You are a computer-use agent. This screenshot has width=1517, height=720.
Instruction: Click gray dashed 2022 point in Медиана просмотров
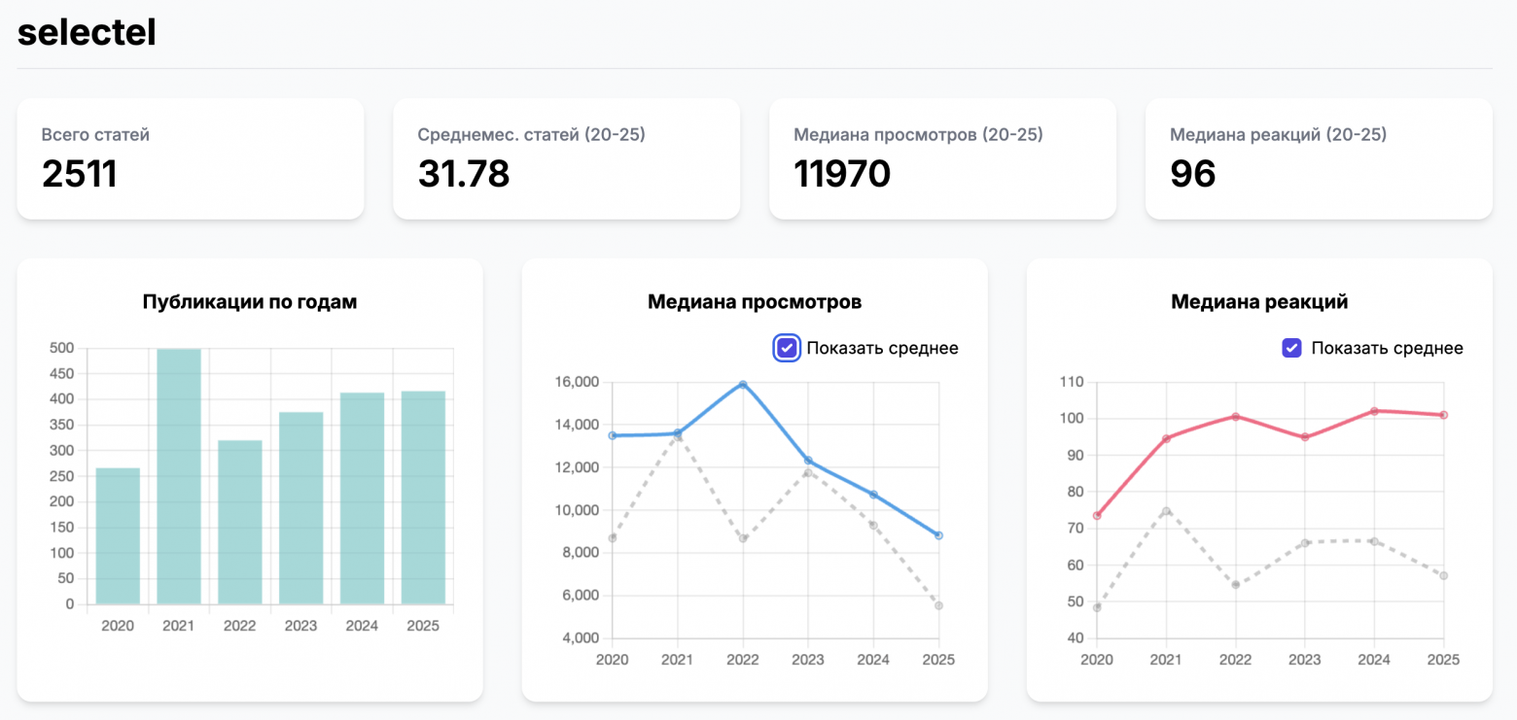[x=743, y=537]
